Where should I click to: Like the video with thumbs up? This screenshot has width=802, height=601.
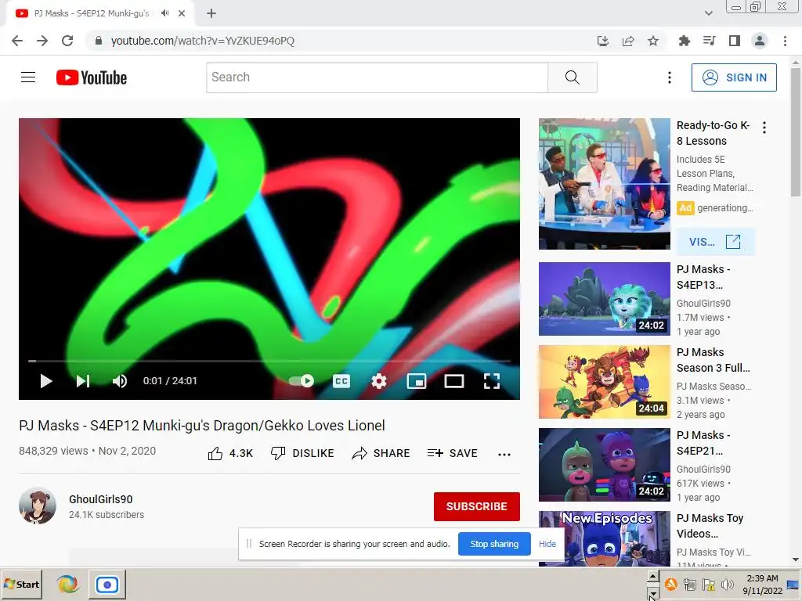pyautogui.click(x=230, y=453)
